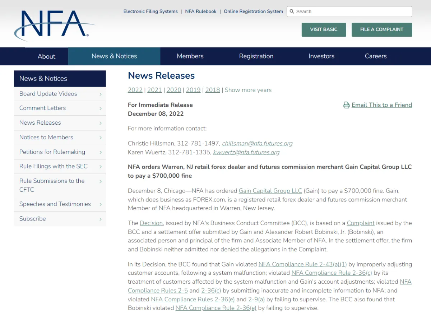Click the chevron next to Rule Filings with the SEC
This screenshot has height=315, width=431.
101,167
